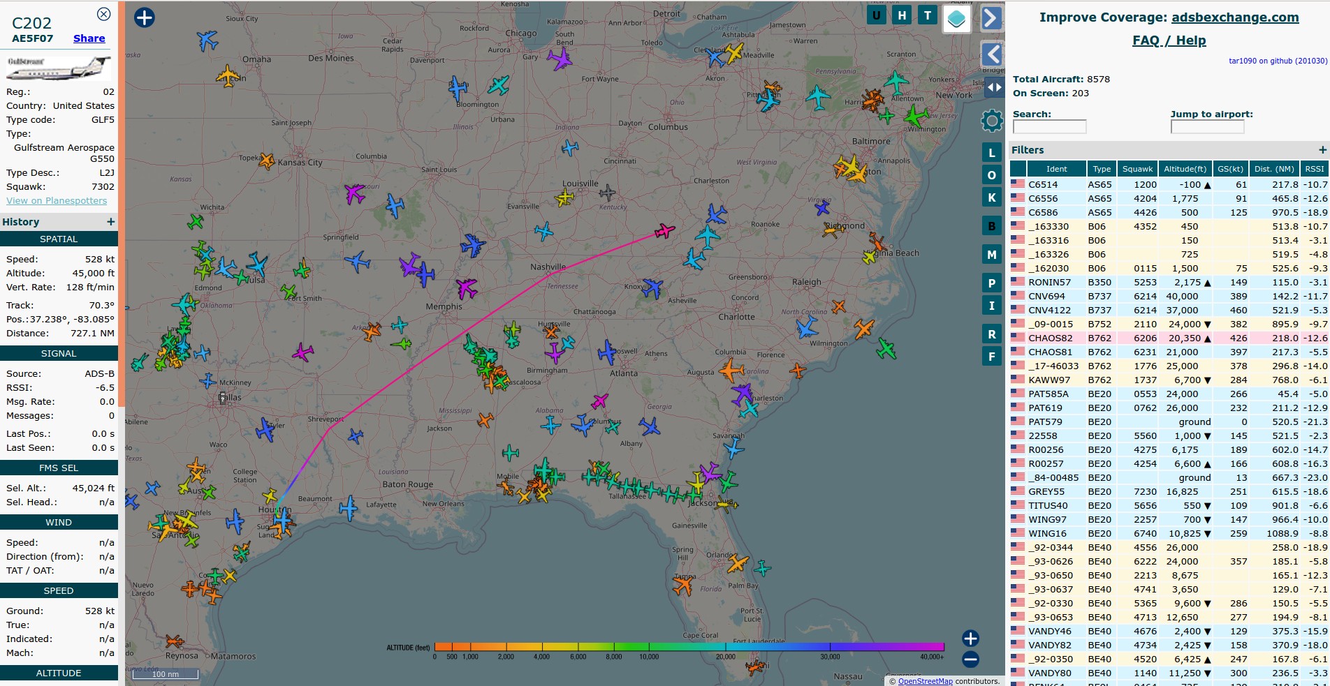Select the VANDY46 table row

click(x=1169, y=631)
